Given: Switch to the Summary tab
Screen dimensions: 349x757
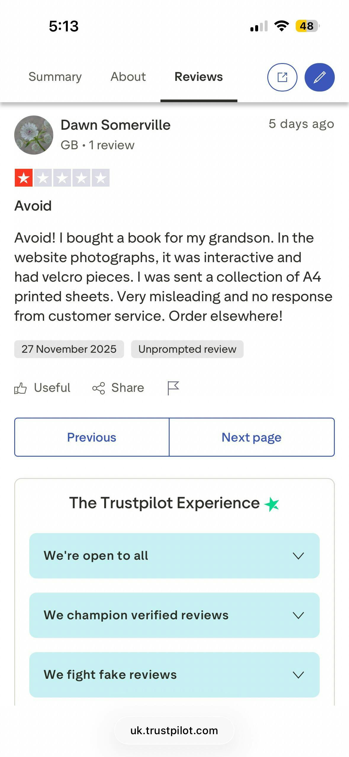Looking at the screenshot, I should [x=55, y=77].
